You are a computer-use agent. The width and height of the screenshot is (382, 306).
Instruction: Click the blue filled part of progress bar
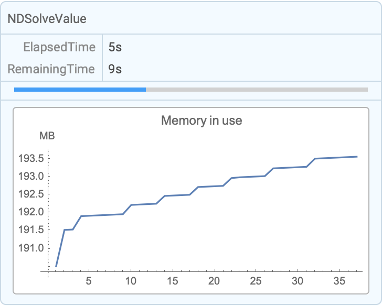[80, 90]
